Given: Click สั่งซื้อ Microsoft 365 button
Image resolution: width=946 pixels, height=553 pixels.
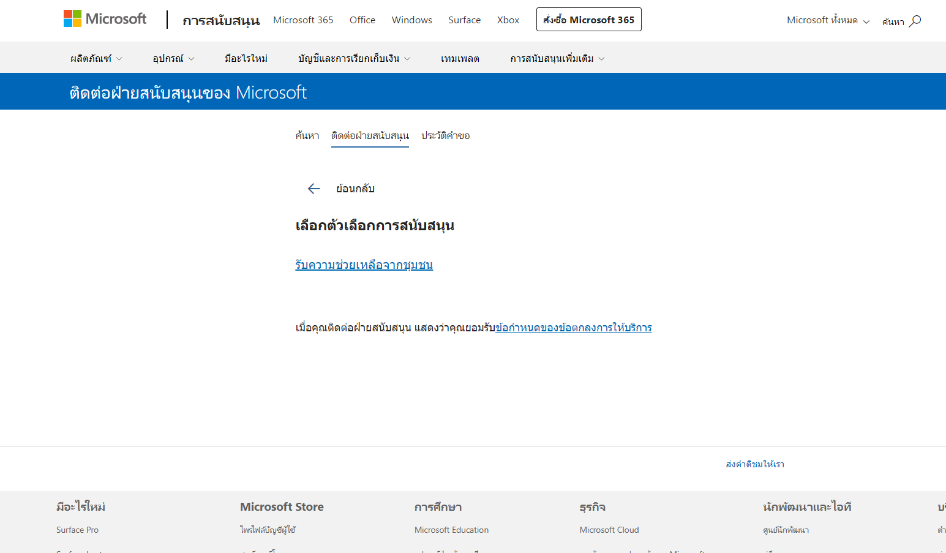Looking at the screenshot, I should click(589, 20).
